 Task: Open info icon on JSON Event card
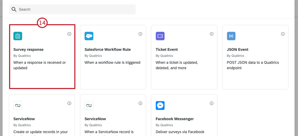coord(283,34)
